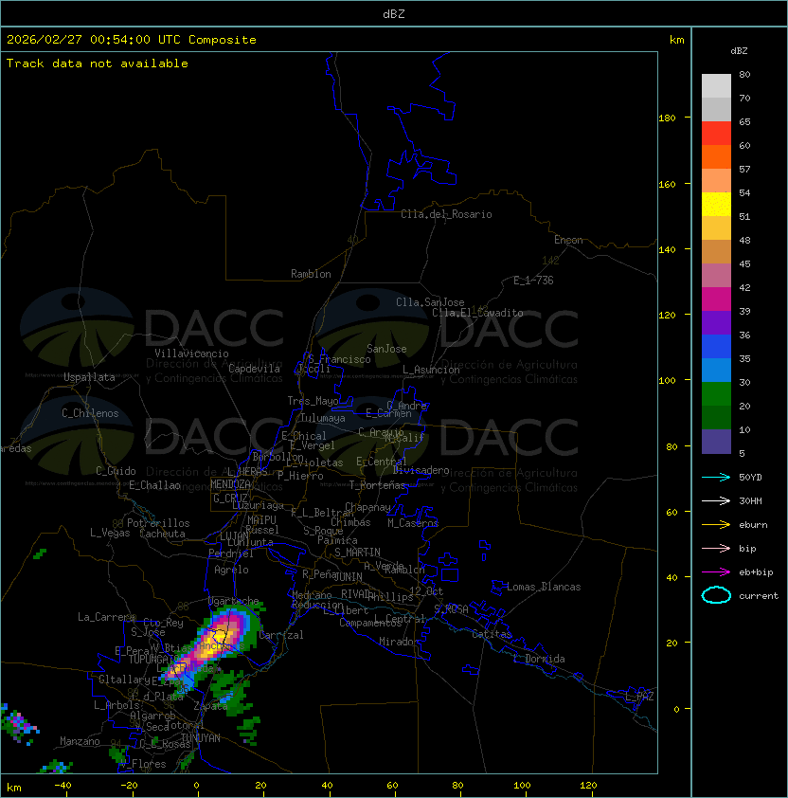Image resolution: width=788 pixels, height=798 pixels.
Task: Click the 'L_Dormida' map label
Action: pos(539,659)
